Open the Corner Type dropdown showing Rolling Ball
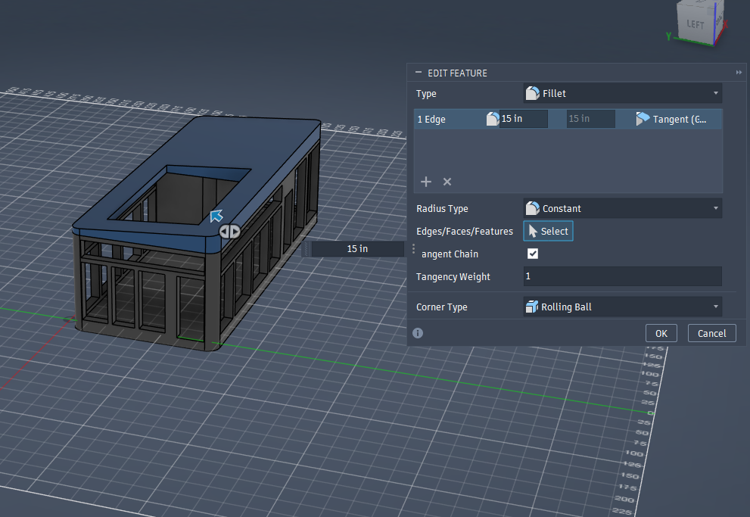The image size is (750, 517). coord(622,307)
